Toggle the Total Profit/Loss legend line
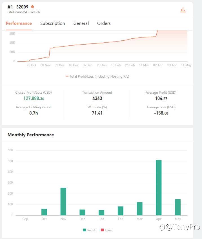202x239 pixels. click(x=97, y=76)
